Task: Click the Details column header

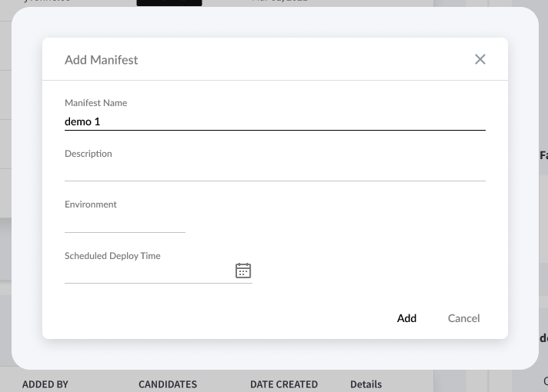Action: 366,384
